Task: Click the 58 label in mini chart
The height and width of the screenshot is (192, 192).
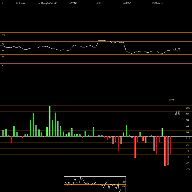Action: (124, 182)
